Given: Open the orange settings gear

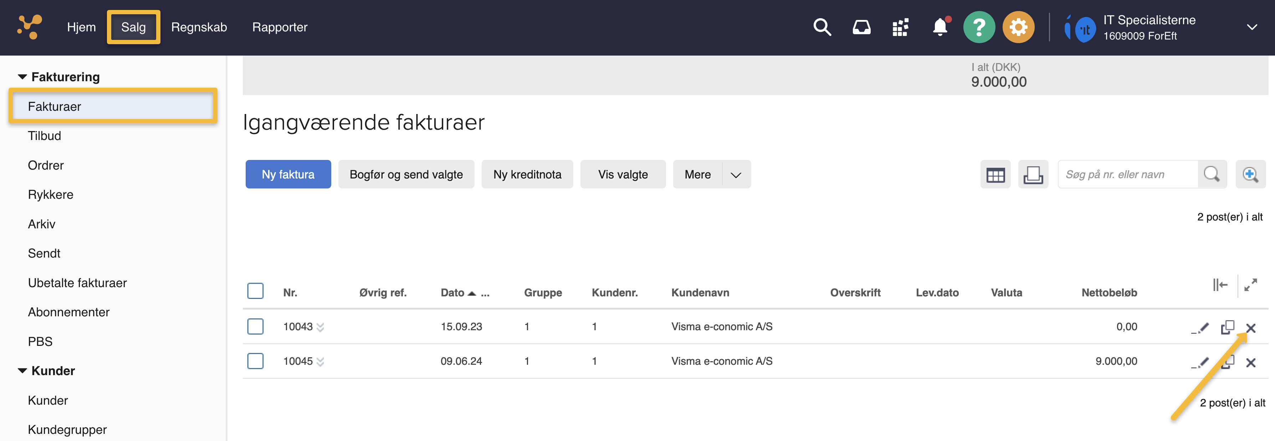Looking at the screenshot, I should [1018, 27].
